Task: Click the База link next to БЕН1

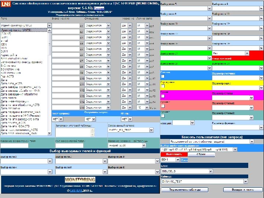Action: [184, 160]
